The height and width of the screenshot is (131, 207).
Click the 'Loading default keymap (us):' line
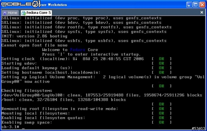37,68
